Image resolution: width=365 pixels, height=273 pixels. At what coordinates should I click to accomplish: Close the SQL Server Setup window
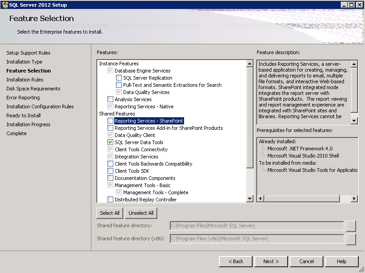coord(360,4)
